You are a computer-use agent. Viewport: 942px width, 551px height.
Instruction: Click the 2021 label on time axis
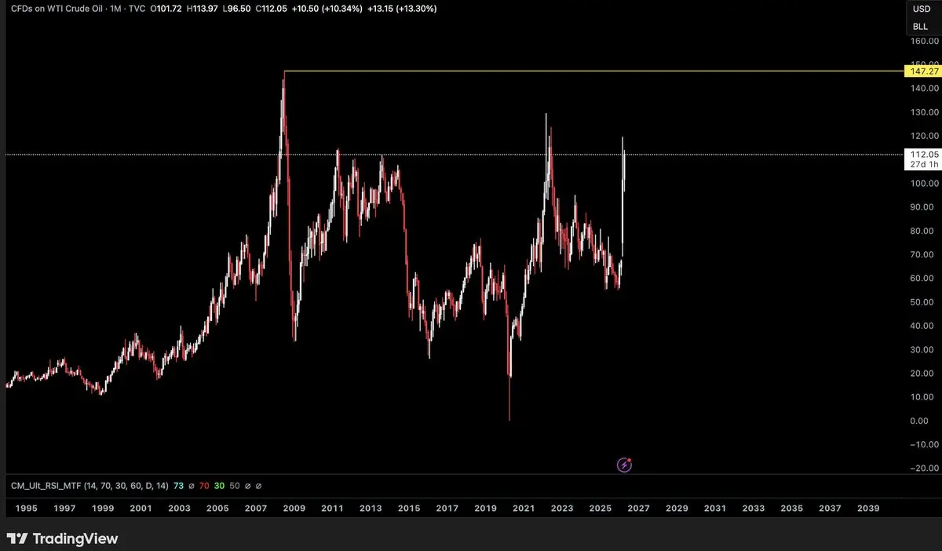point(524,509)
